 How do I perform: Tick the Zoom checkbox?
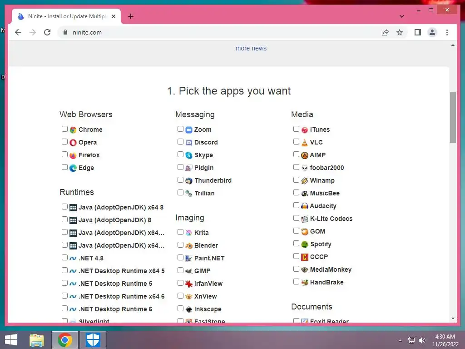(180, 129)
